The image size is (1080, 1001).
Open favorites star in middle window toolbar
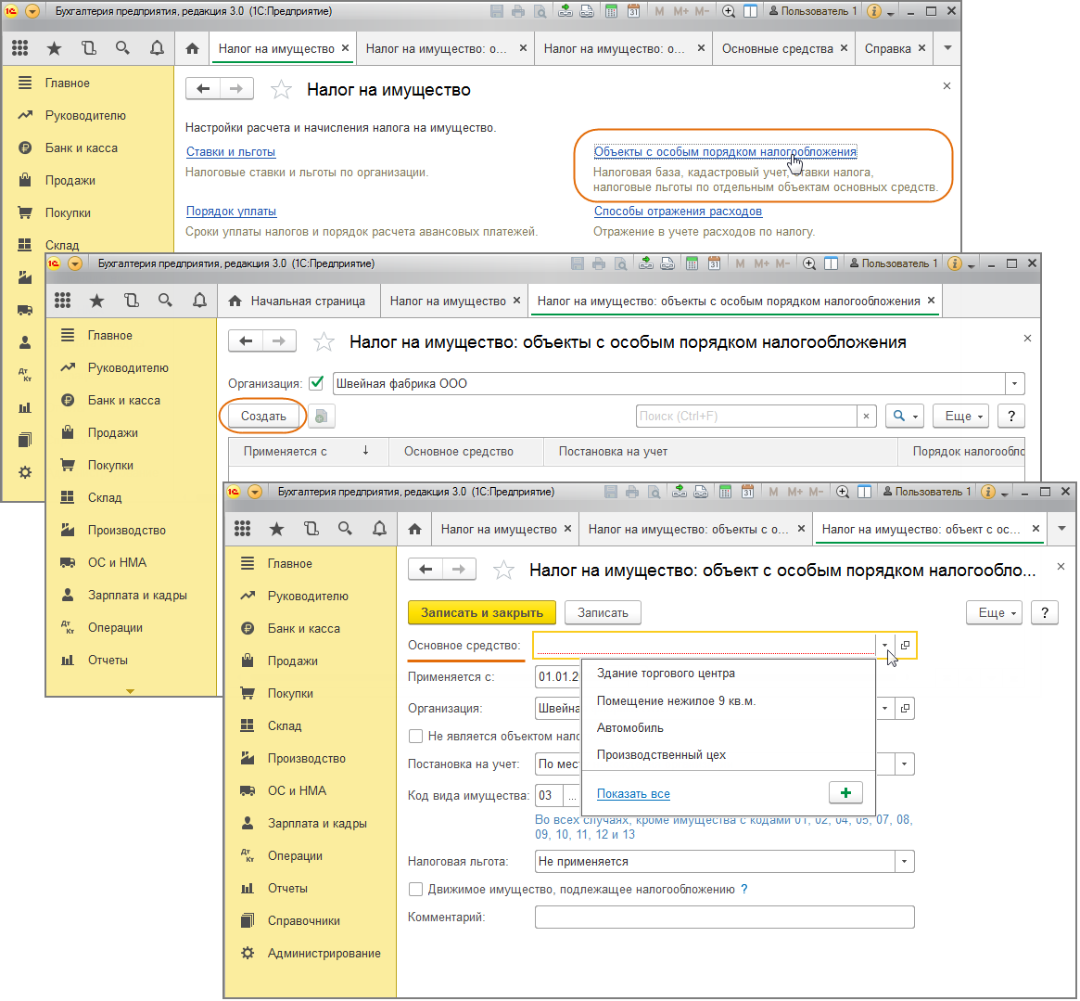(x=97, y=301)
